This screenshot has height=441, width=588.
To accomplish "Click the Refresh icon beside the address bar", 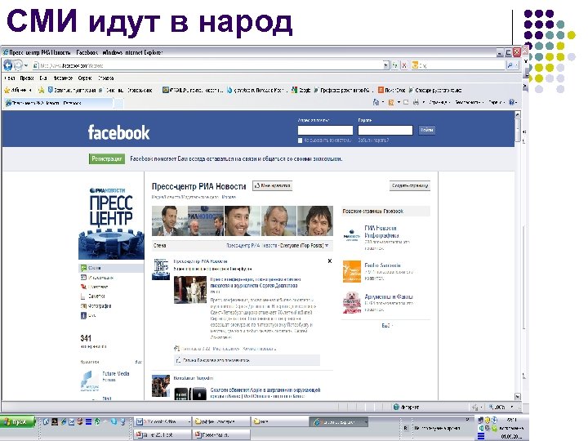I will (x=395, y=65).
